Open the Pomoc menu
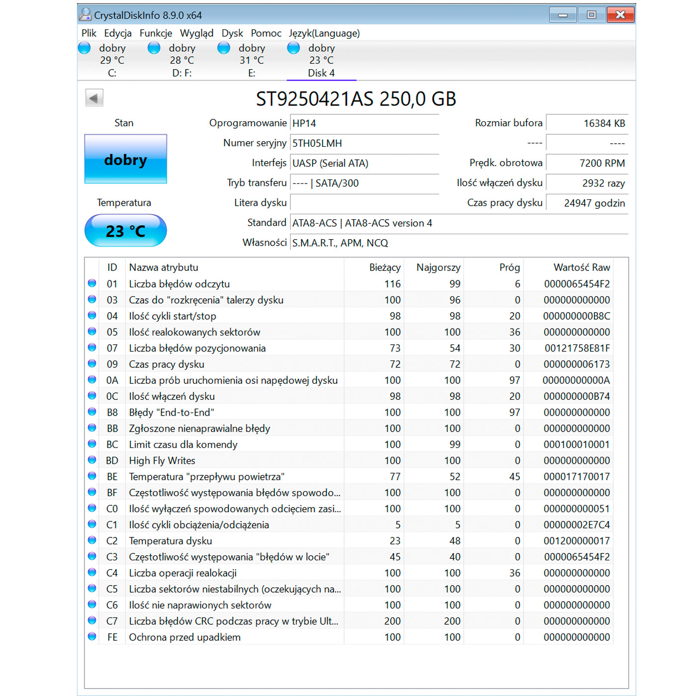 tap(266, 33)
